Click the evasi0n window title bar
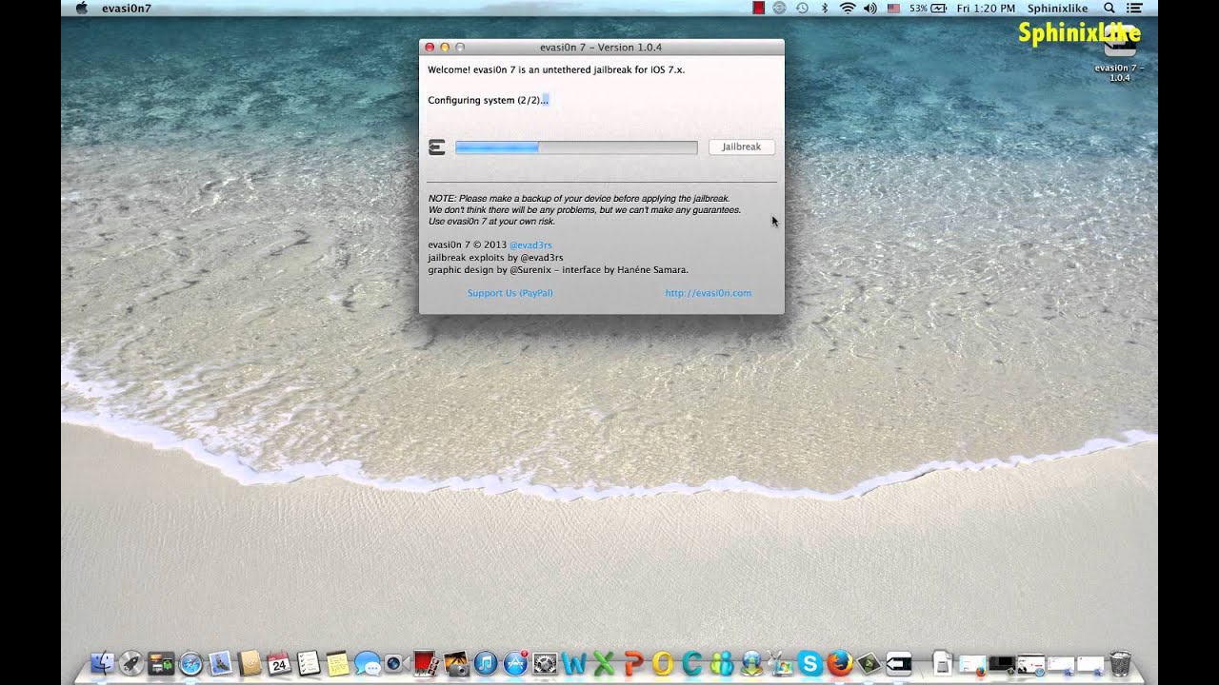The height and width of the screenshot is (685, 1219). [x=602, y=47]
